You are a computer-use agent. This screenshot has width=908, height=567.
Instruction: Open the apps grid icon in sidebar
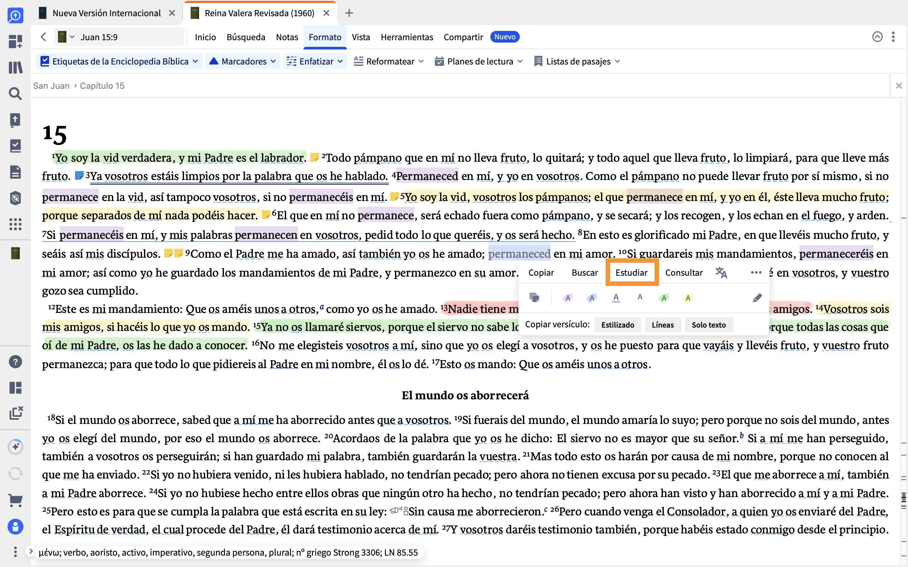click(15, 224)
